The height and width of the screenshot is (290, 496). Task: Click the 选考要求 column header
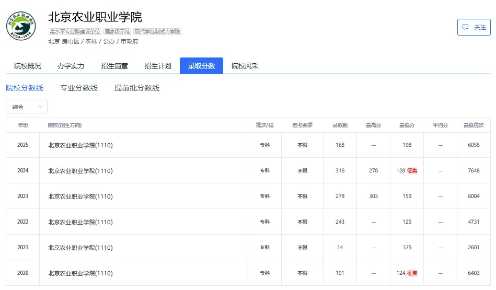(x=303, y=125)
